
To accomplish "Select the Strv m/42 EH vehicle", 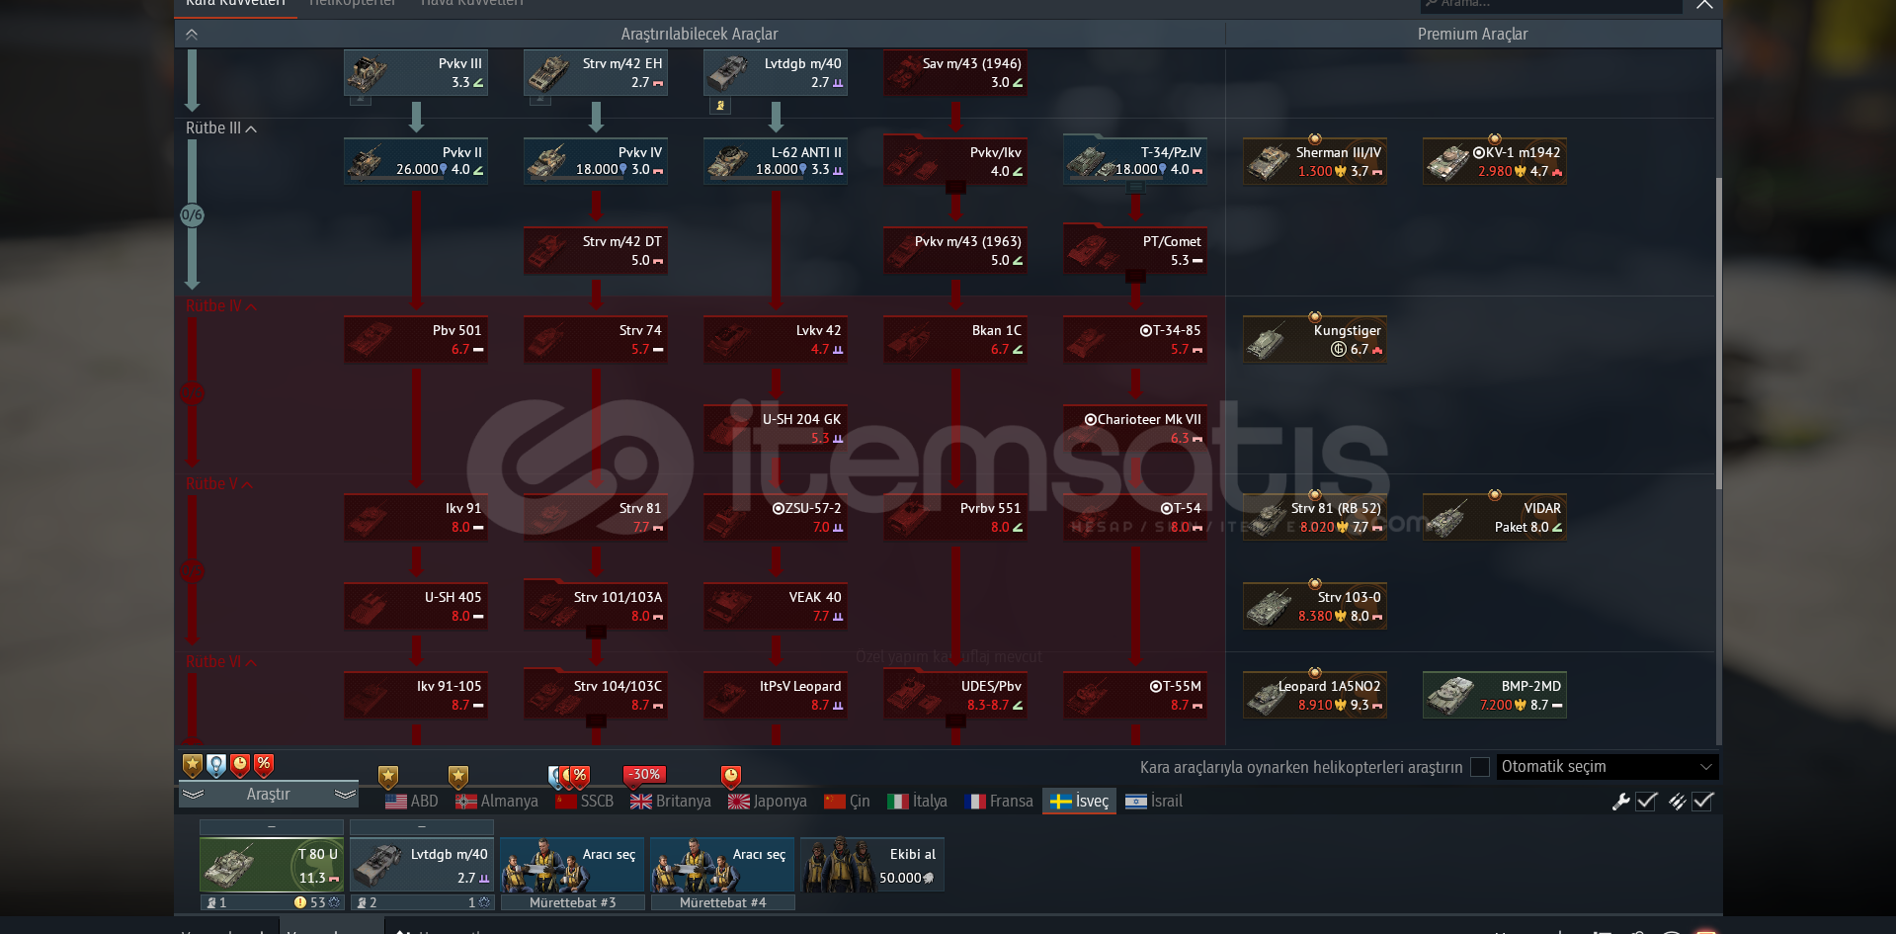I will tap(596, 72).
